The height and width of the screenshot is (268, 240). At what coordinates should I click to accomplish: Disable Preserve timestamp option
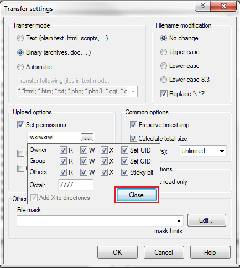pyautogui.click(x=133, y=125)
